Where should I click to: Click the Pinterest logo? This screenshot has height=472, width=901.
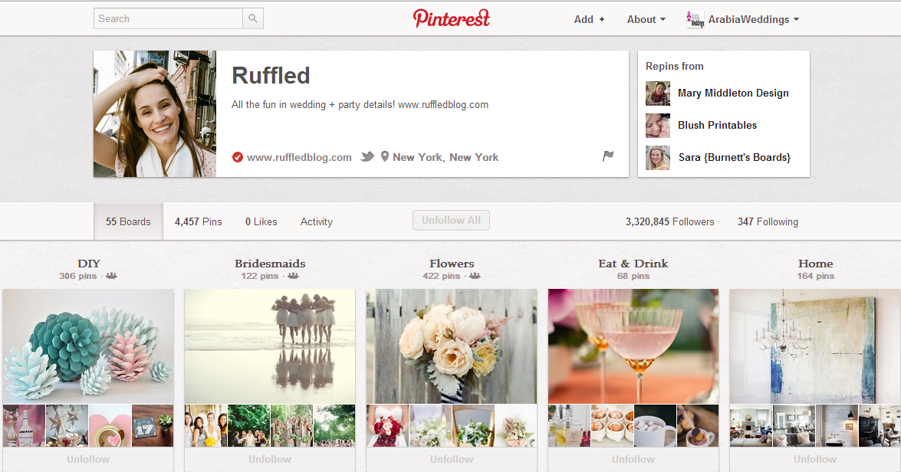[x=451, y=18]
